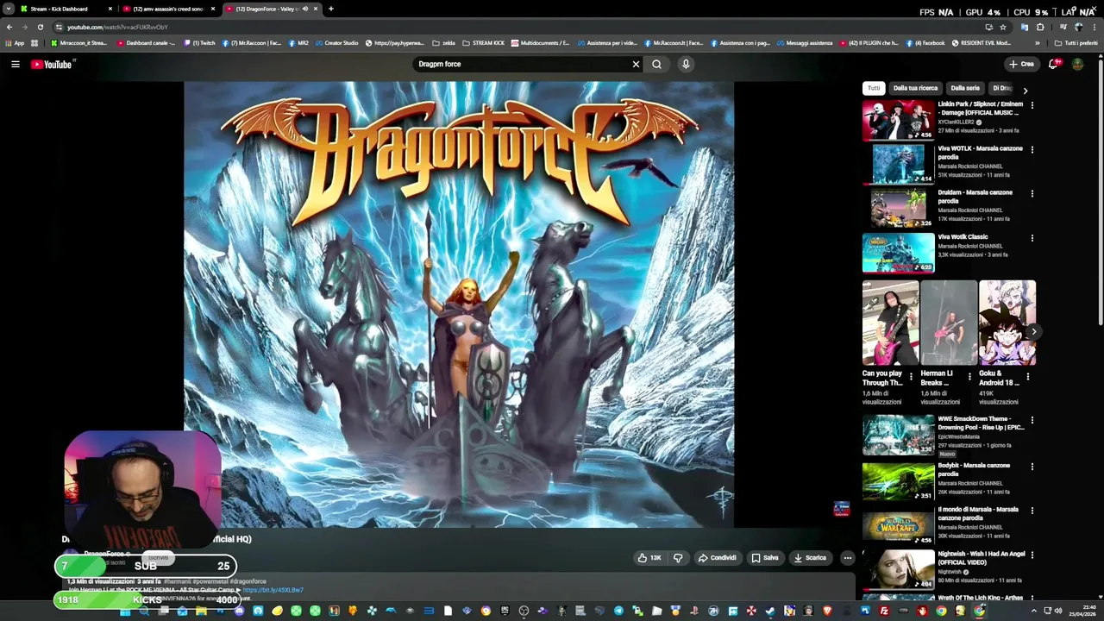Viewport: 1104px width, 621px height.
Task: Click the Scarica download button
Action: pyautogui.click(x=810, y=558)
